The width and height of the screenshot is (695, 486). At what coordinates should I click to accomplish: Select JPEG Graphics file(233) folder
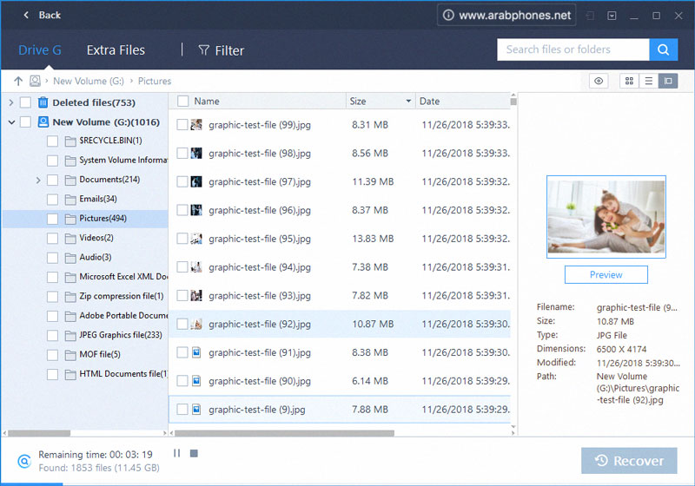pos(120,335)
